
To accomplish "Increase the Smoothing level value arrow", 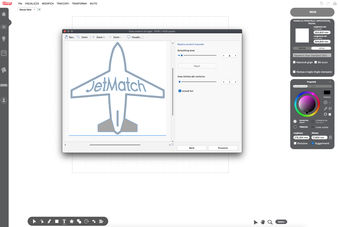I will 236,55.
